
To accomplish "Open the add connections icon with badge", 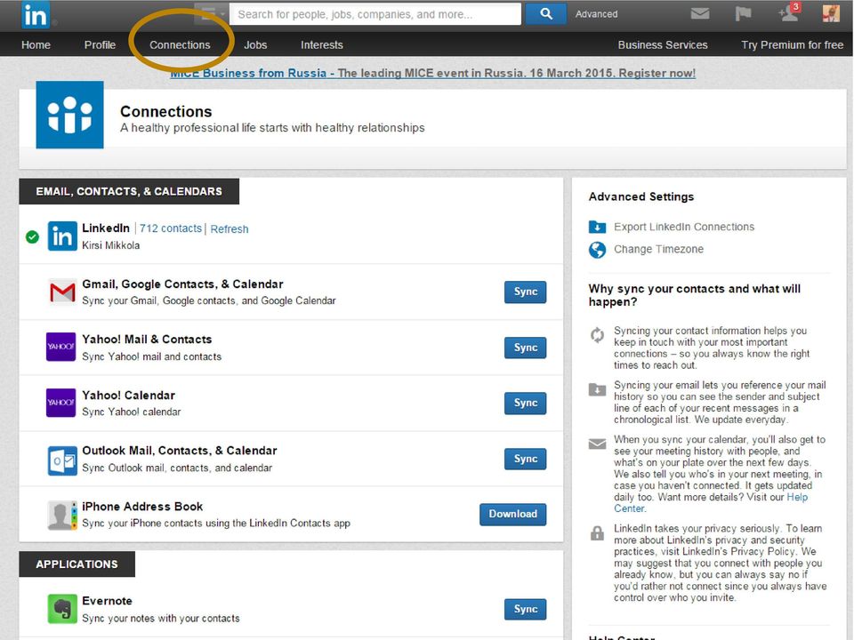I will 789,12.
